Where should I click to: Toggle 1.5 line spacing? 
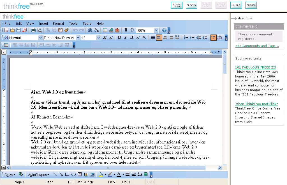click(219, 38)
